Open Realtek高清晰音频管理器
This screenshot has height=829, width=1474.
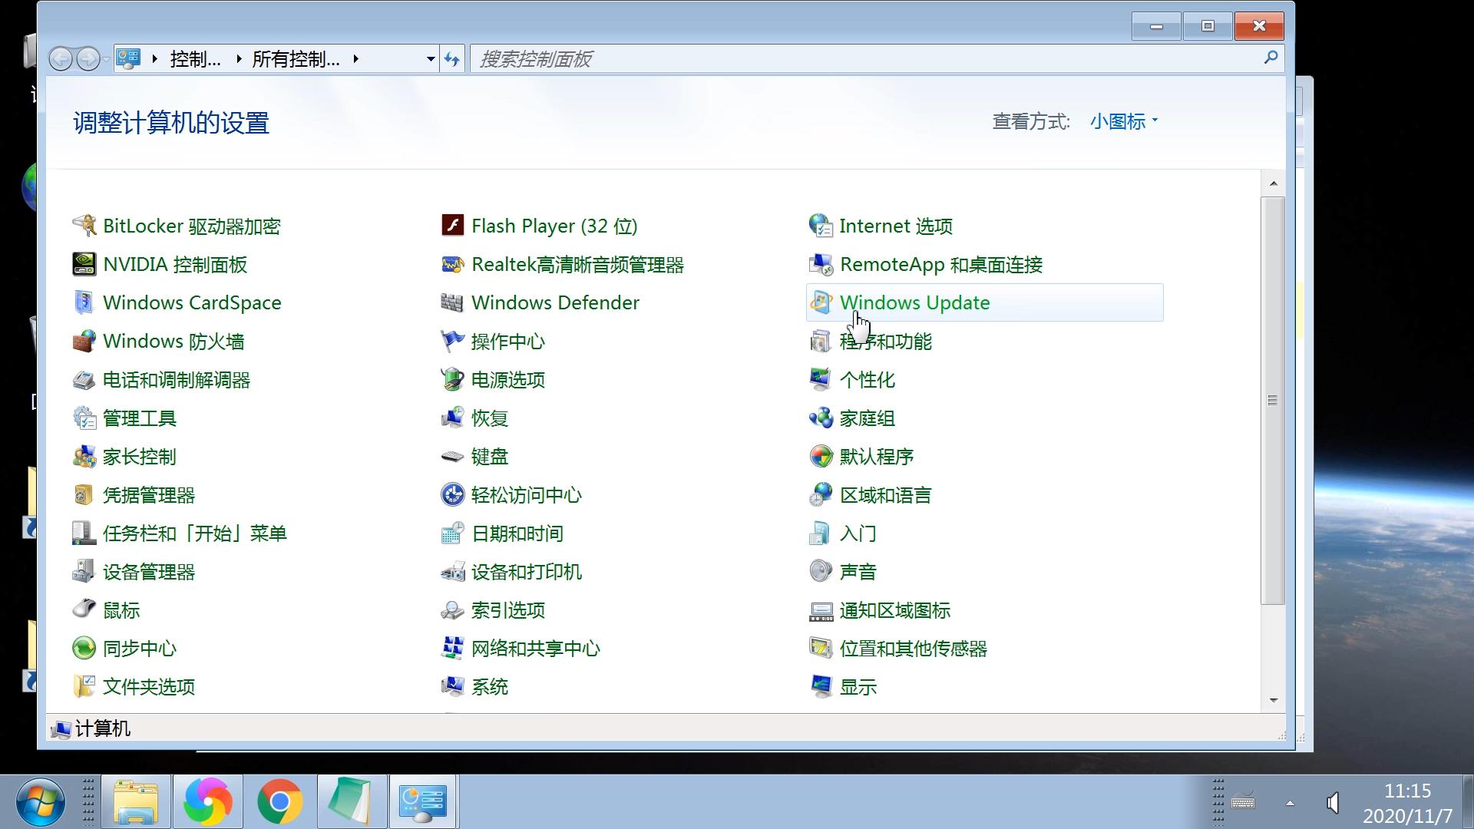click(578, 264)
